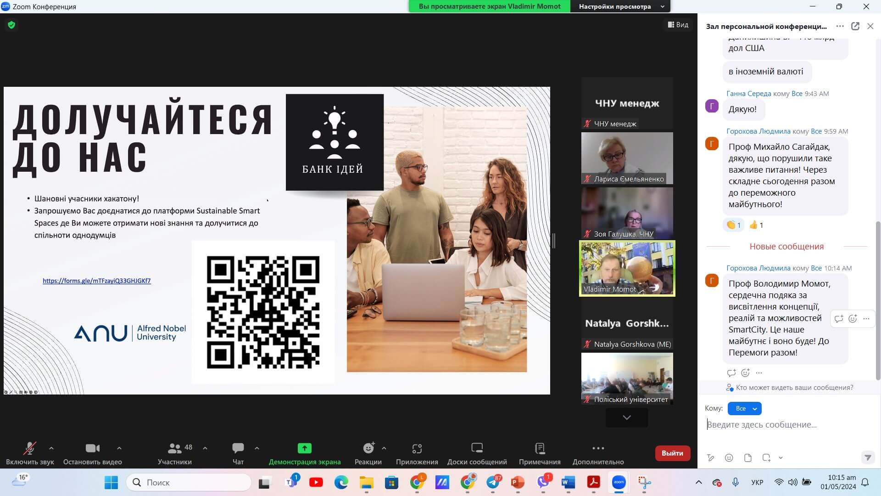
Task: Unmute the microphone
Action: pos(30,448)
